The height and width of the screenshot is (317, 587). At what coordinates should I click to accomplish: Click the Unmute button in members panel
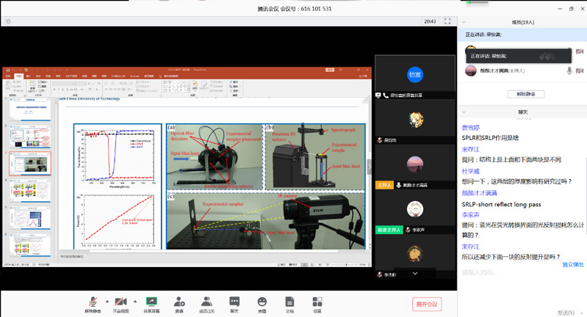pyautogui.click(x=525, y=94)
